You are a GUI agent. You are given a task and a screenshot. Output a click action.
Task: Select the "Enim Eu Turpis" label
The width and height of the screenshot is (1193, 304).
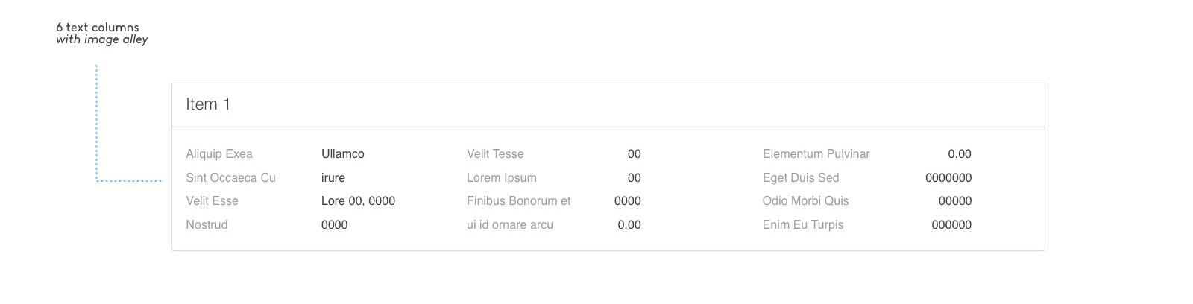802,225
